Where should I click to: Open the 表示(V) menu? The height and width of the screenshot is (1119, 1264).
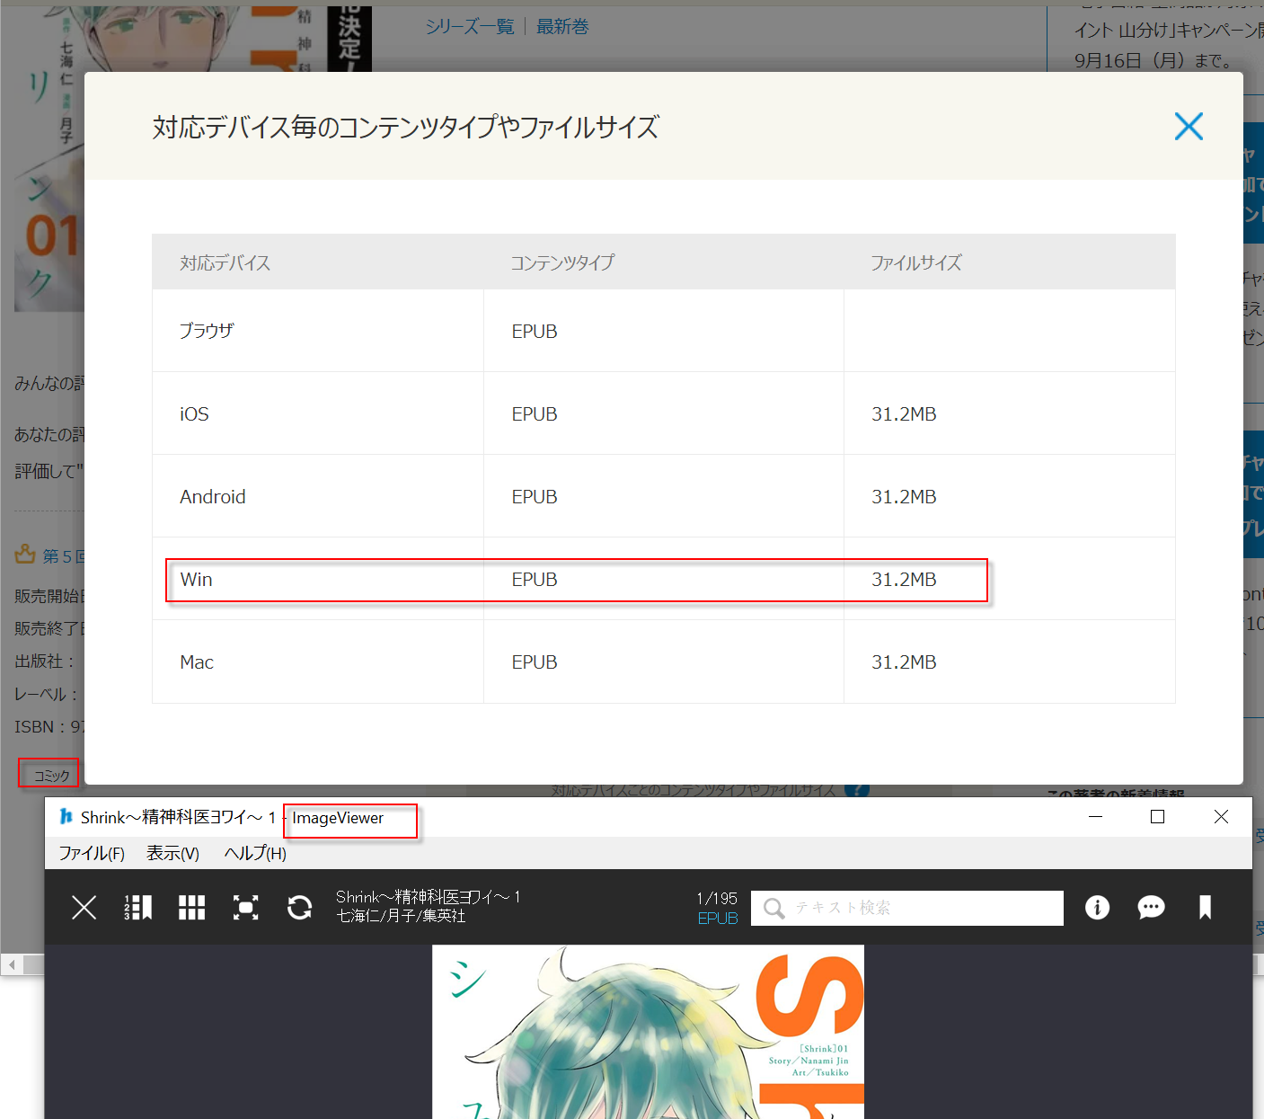point(172,853)
